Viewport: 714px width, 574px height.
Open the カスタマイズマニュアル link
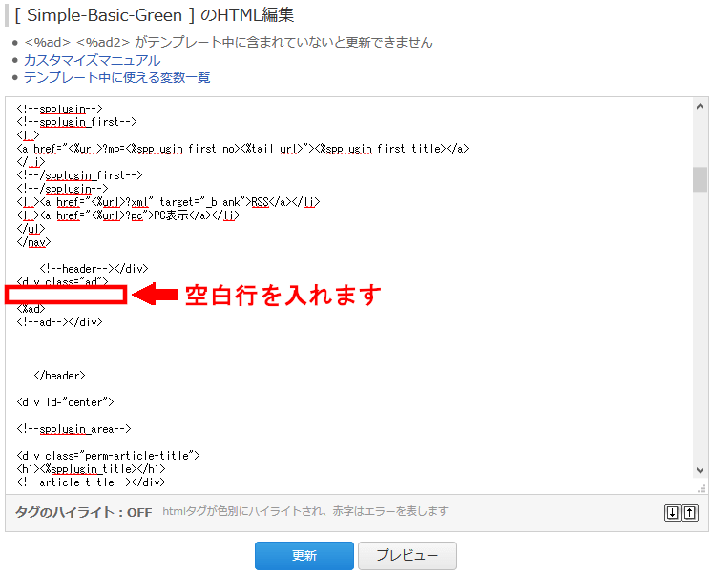pyautogui.click(x=92, y=60)
